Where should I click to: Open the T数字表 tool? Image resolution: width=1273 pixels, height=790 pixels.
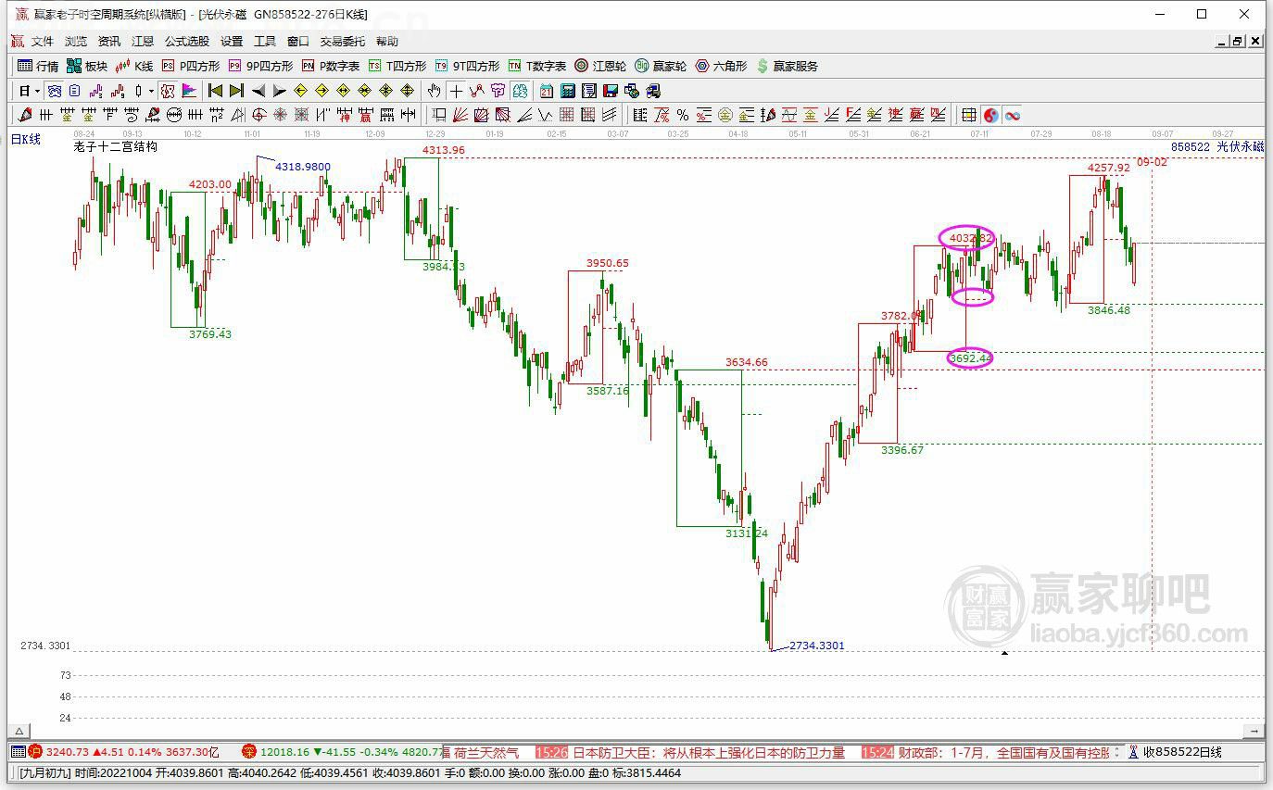point(537,66)
